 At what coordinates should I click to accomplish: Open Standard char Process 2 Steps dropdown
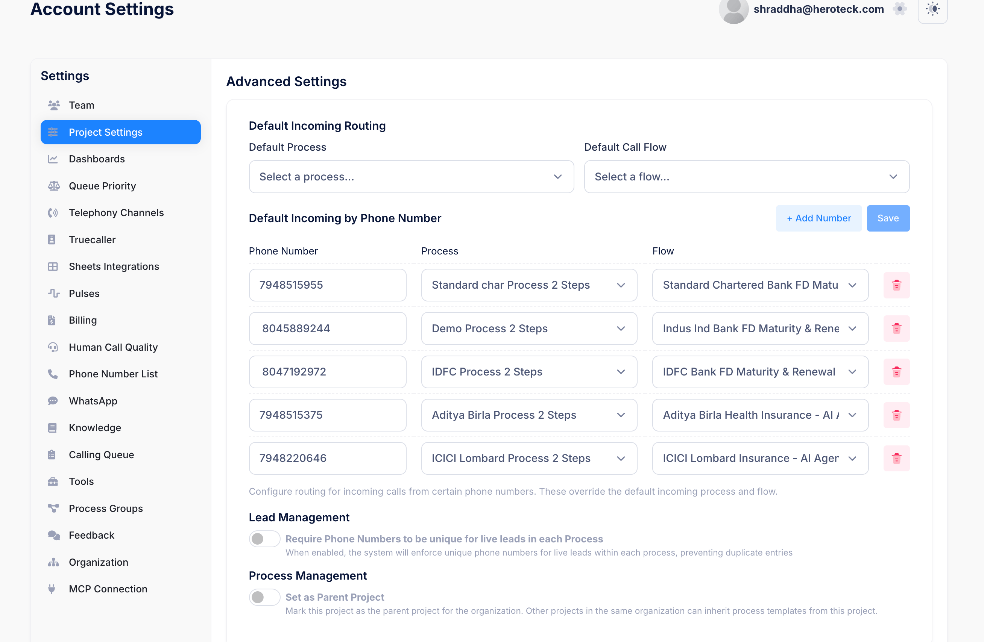click(x=529, y=285)
